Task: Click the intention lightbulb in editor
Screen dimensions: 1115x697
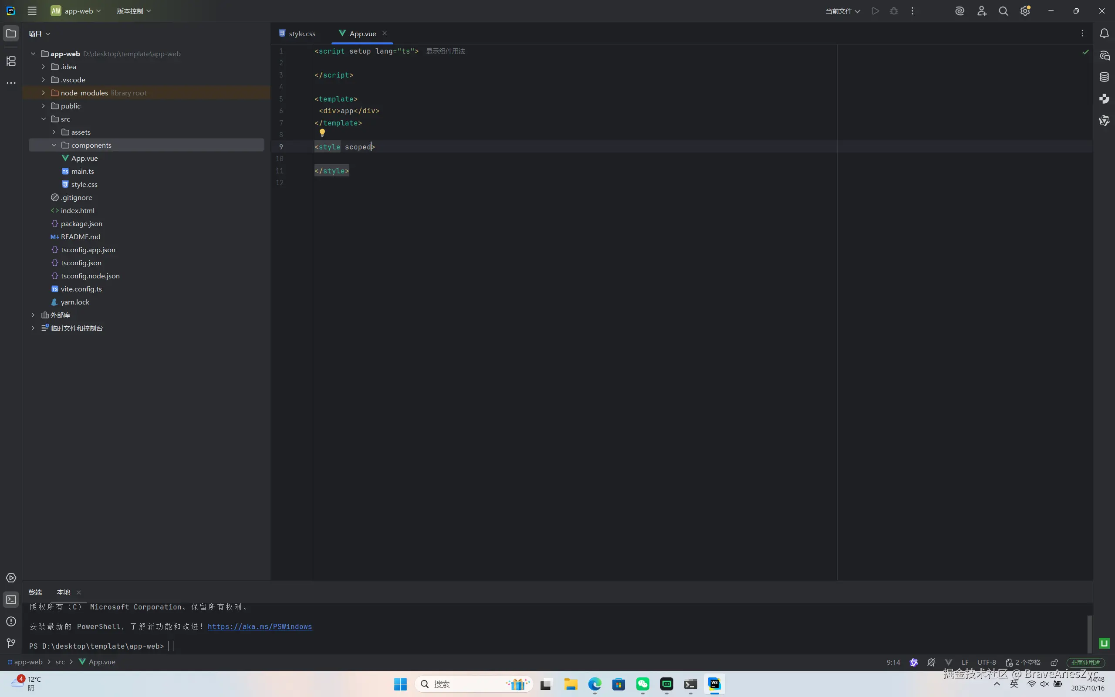Action: (322, 133)
